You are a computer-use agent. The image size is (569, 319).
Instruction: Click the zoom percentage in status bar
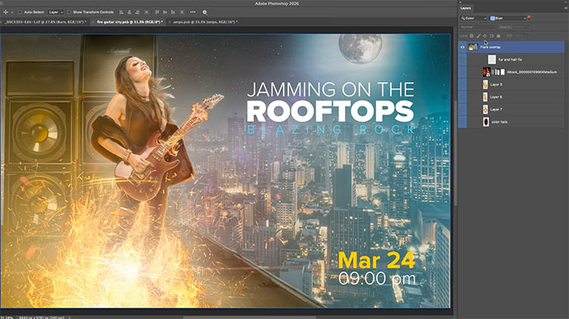coord(8,317)
